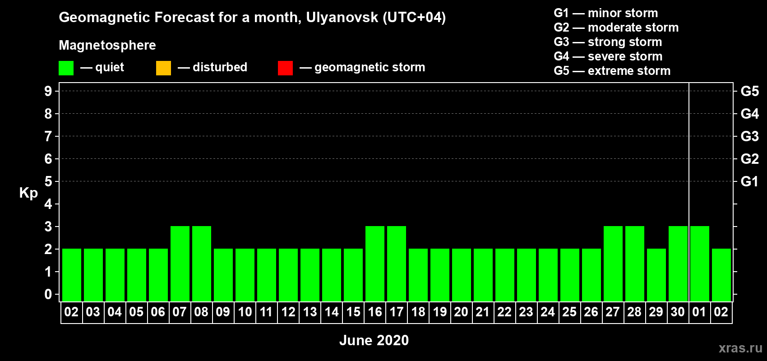Click Kp axis value 5
The image size is (767, 361).
click(48, 181)
